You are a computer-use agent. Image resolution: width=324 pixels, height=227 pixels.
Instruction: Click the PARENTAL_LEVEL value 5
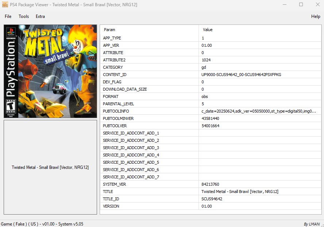tap(203, 104)
